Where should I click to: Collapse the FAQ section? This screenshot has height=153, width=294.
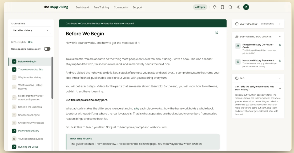[280, 78]
